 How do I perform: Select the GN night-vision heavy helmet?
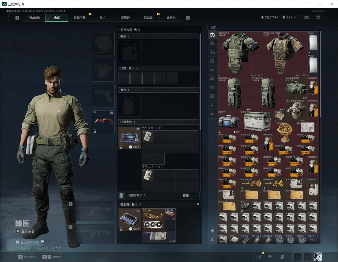pyautogui.click(x=297, y=111)
